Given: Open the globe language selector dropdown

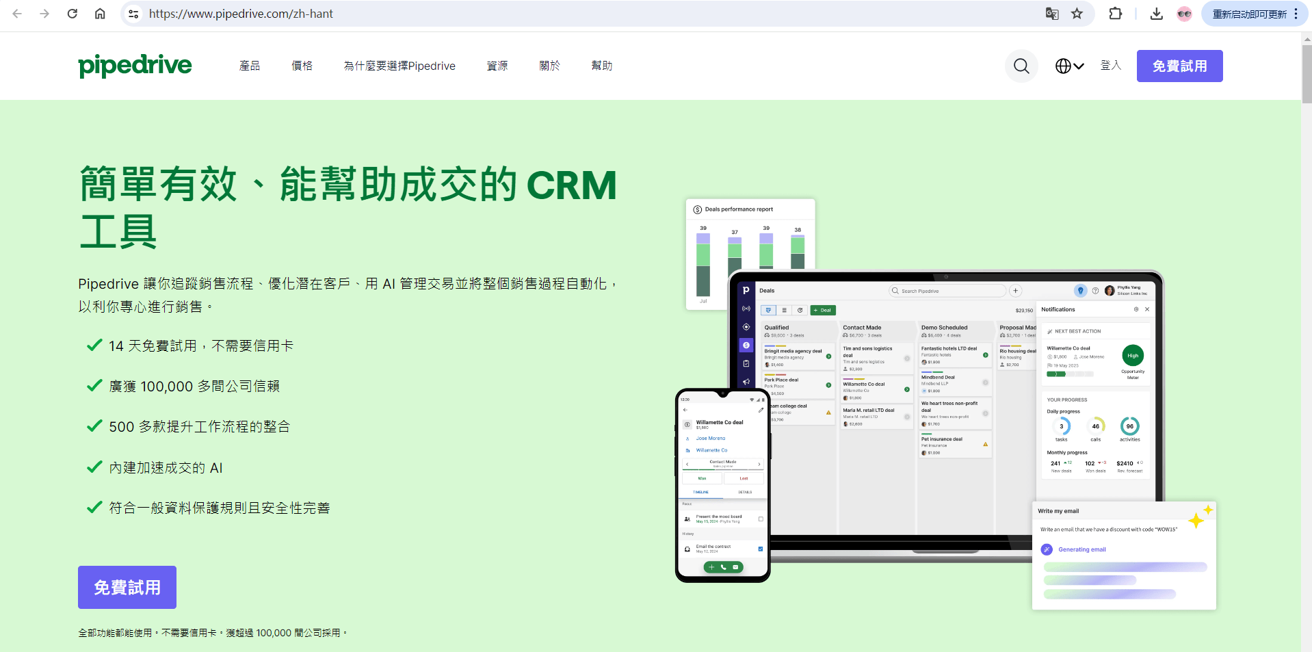Looking at the screenshot, I should point(1069,66).
